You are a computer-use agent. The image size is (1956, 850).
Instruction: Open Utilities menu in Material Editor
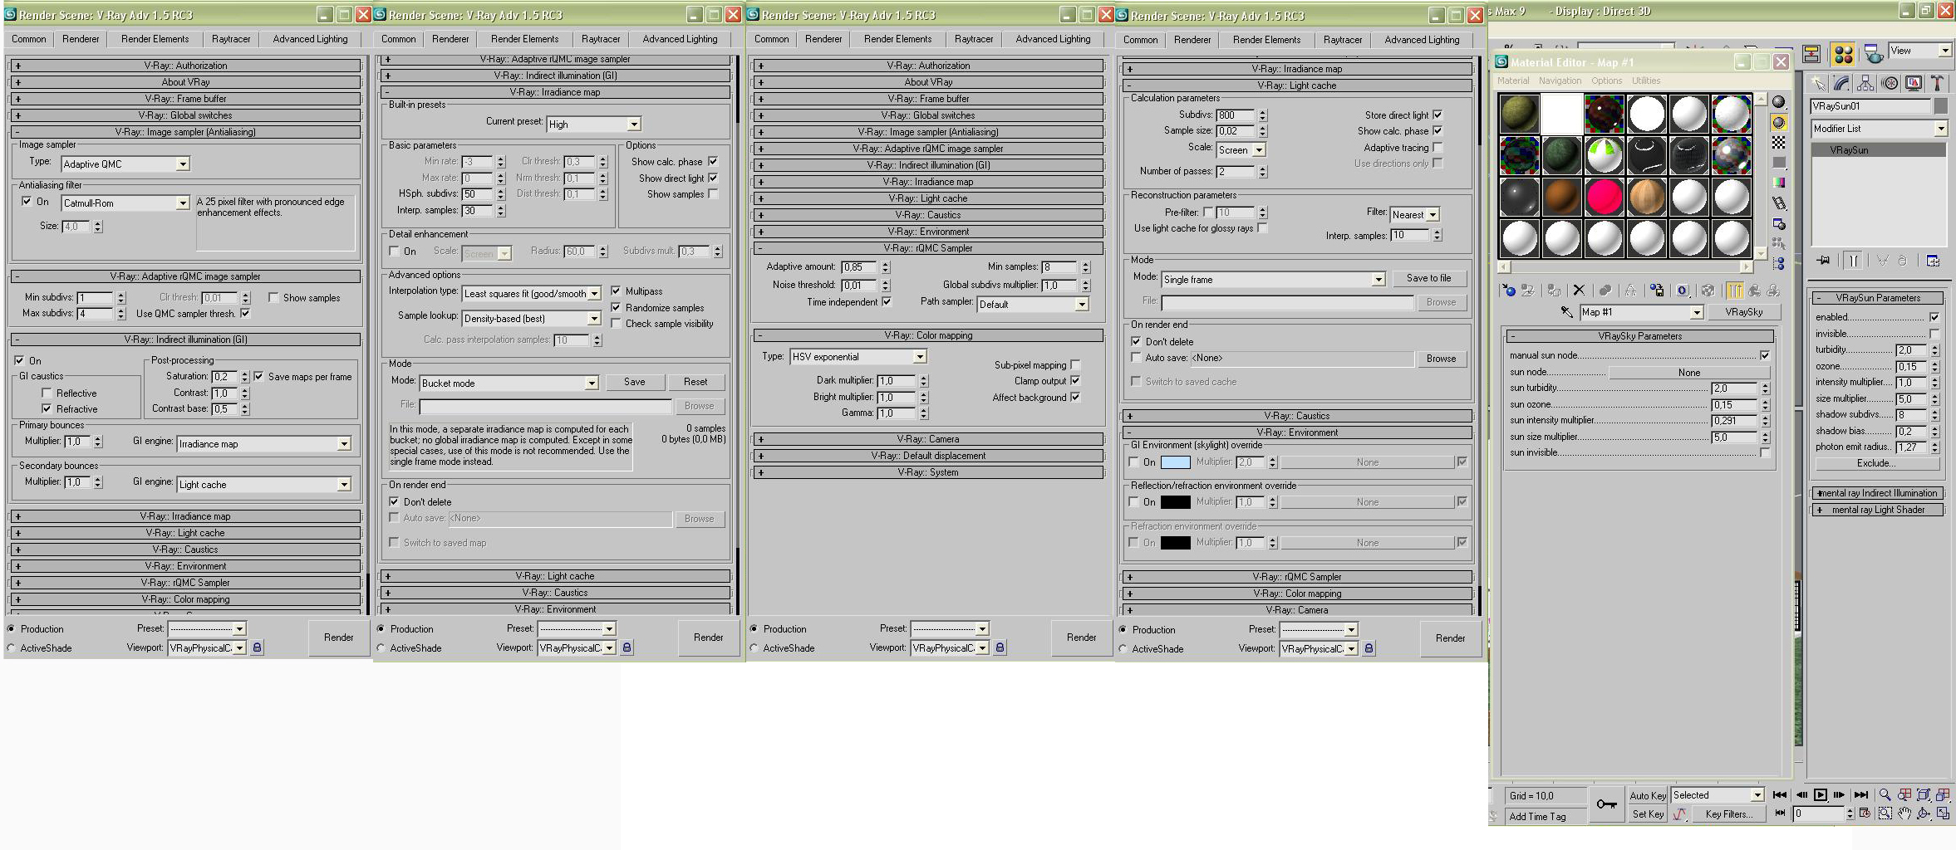pyautogui.click(x=1645, y=81)
